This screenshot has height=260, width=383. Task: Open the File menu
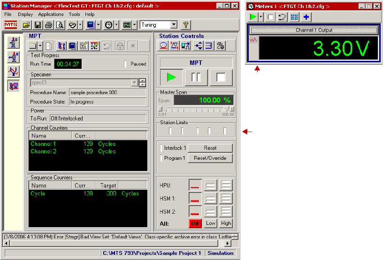[8, 15]
